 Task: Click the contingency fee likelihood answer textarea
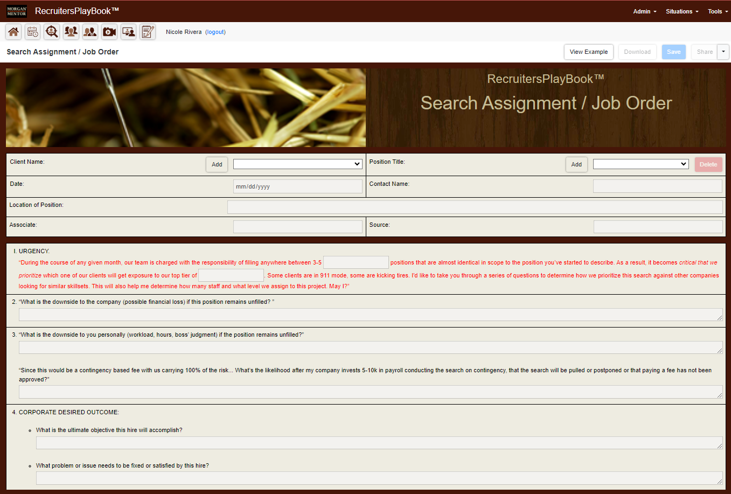point(371,392)
